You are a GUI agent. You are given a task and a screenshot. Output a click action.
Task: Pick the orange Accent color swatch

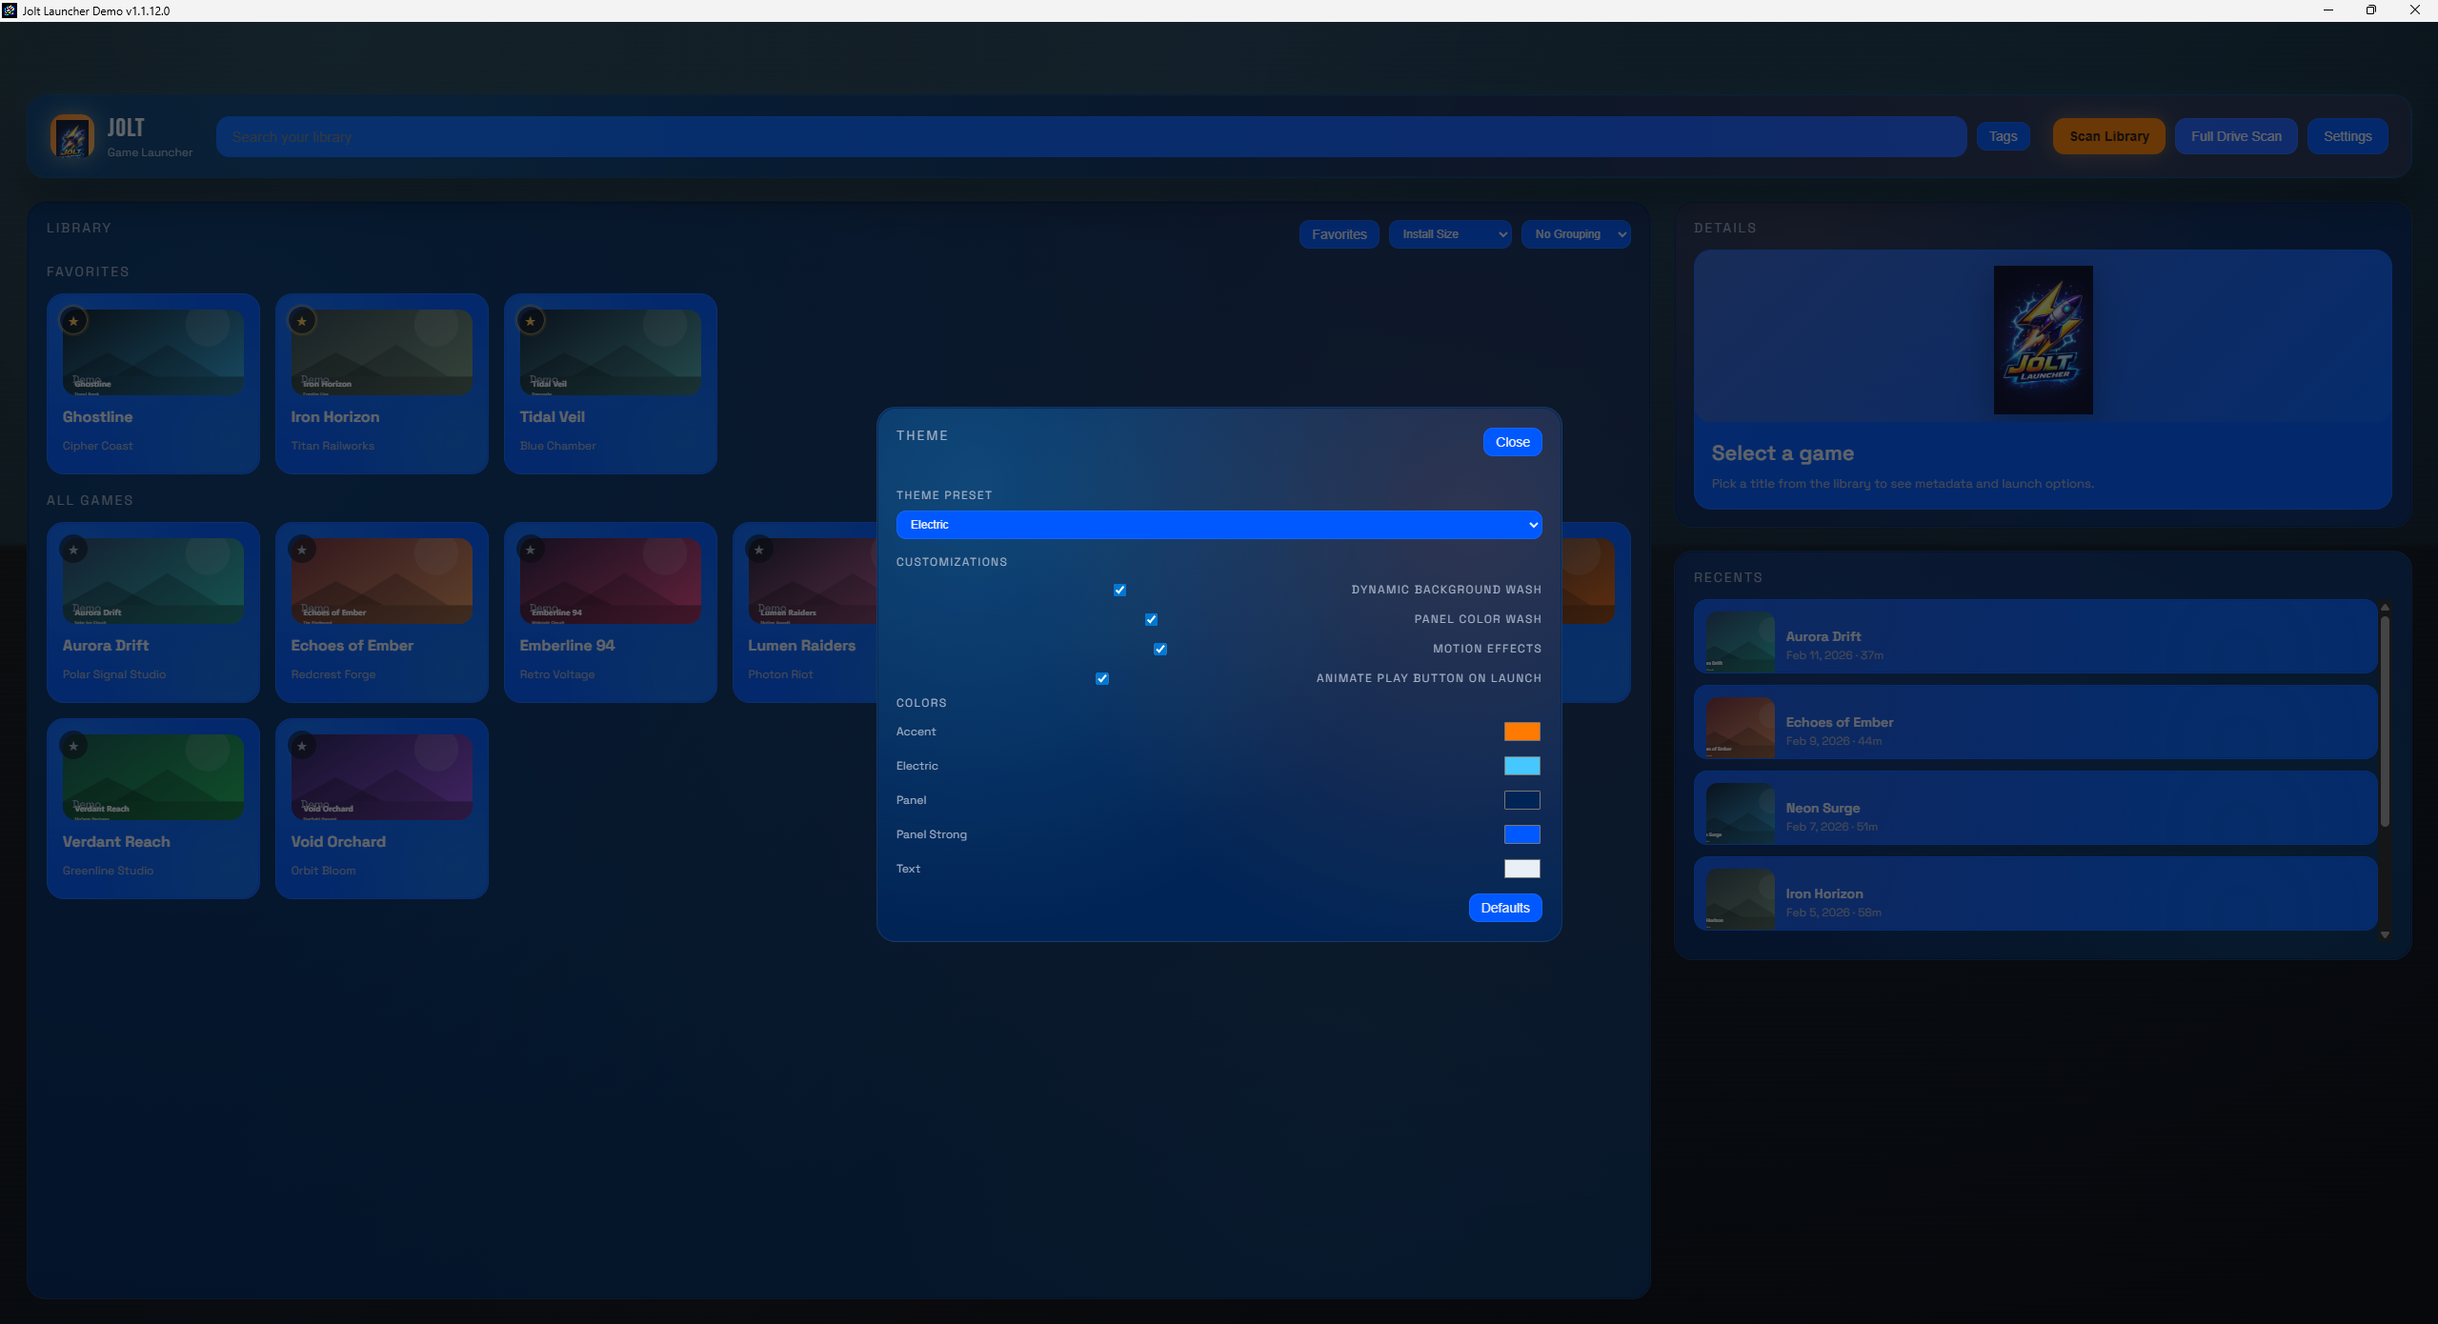pyautogui.click(x=1521, y=732)
